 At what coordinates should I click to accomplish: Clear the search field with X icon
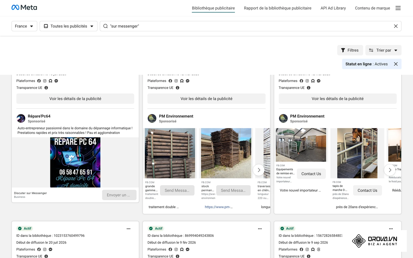coord(396,26)
